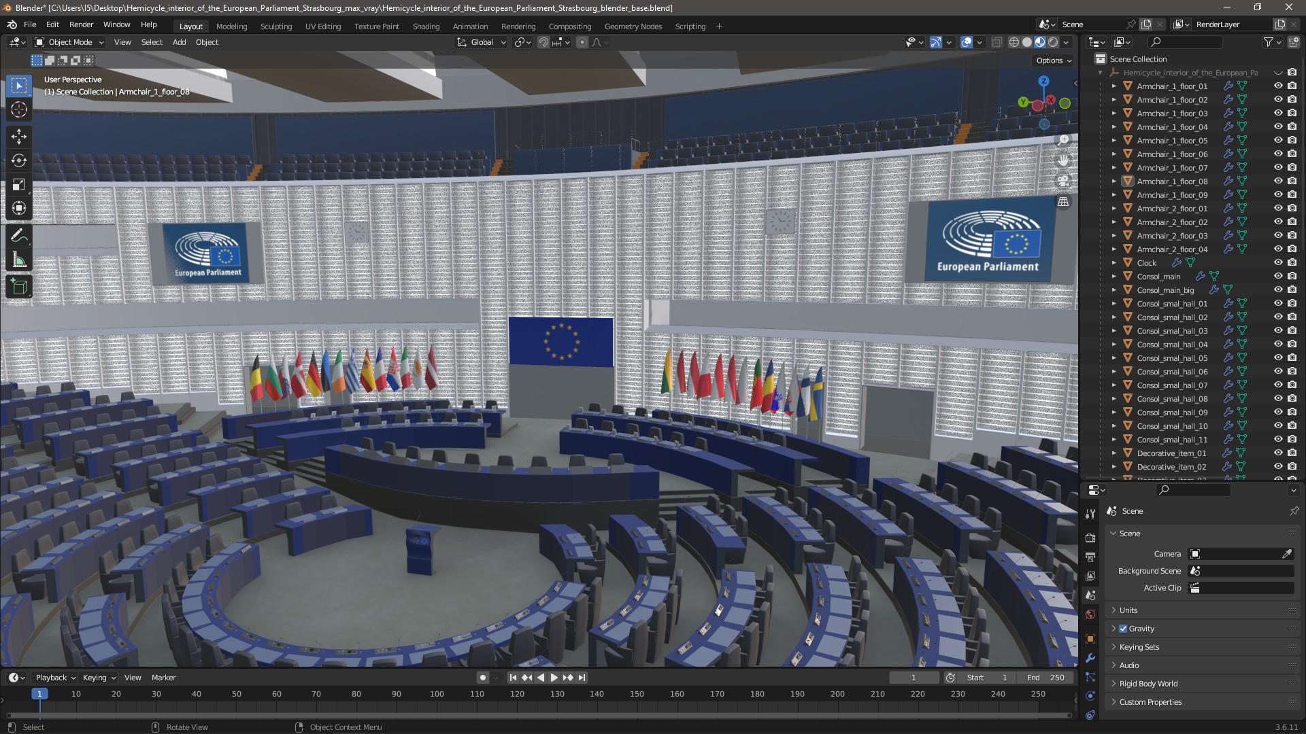Play the animation forward
The width and height of the screenshot is (1306, 734).
coord(554,678)
